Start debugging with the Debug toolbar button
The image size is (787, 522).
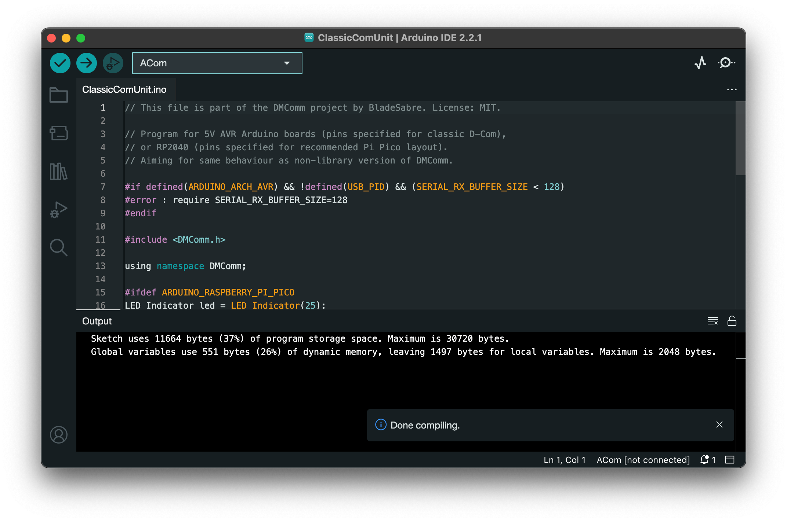pyautogui.click(x=113, y=63)
